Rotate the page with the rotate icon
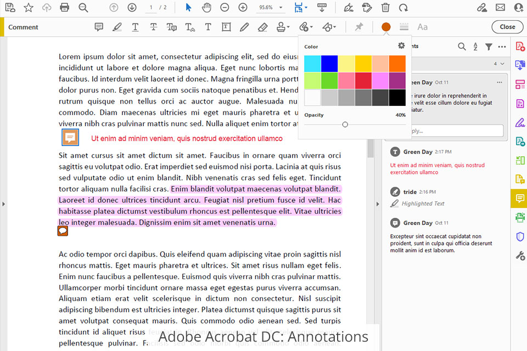Screen dimensions: 527x351 coord(403,7)
